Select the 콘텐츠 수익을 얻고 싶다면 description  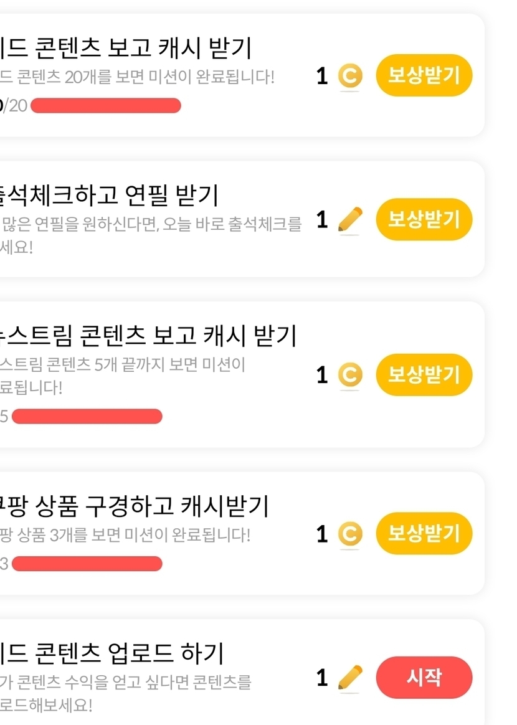(x=125, y=694)
